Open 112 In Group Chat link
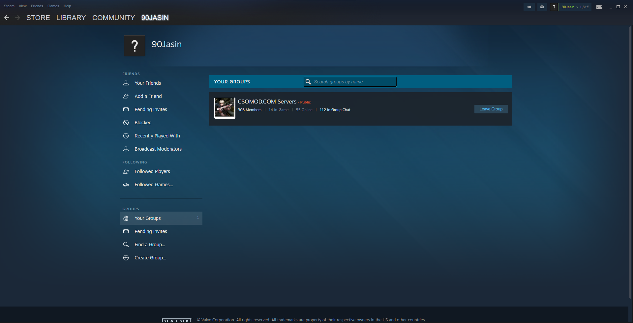633x323 pixels. [x=335, y=110]
